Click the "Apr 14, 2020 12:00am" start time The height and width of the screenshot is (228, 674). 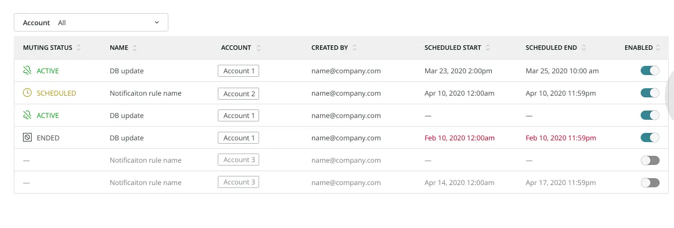point(460,183)
